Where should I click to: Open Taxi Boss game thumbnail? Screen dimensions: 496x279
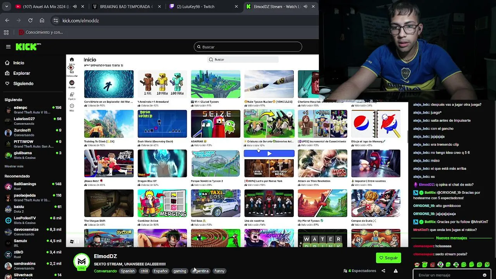215,203
